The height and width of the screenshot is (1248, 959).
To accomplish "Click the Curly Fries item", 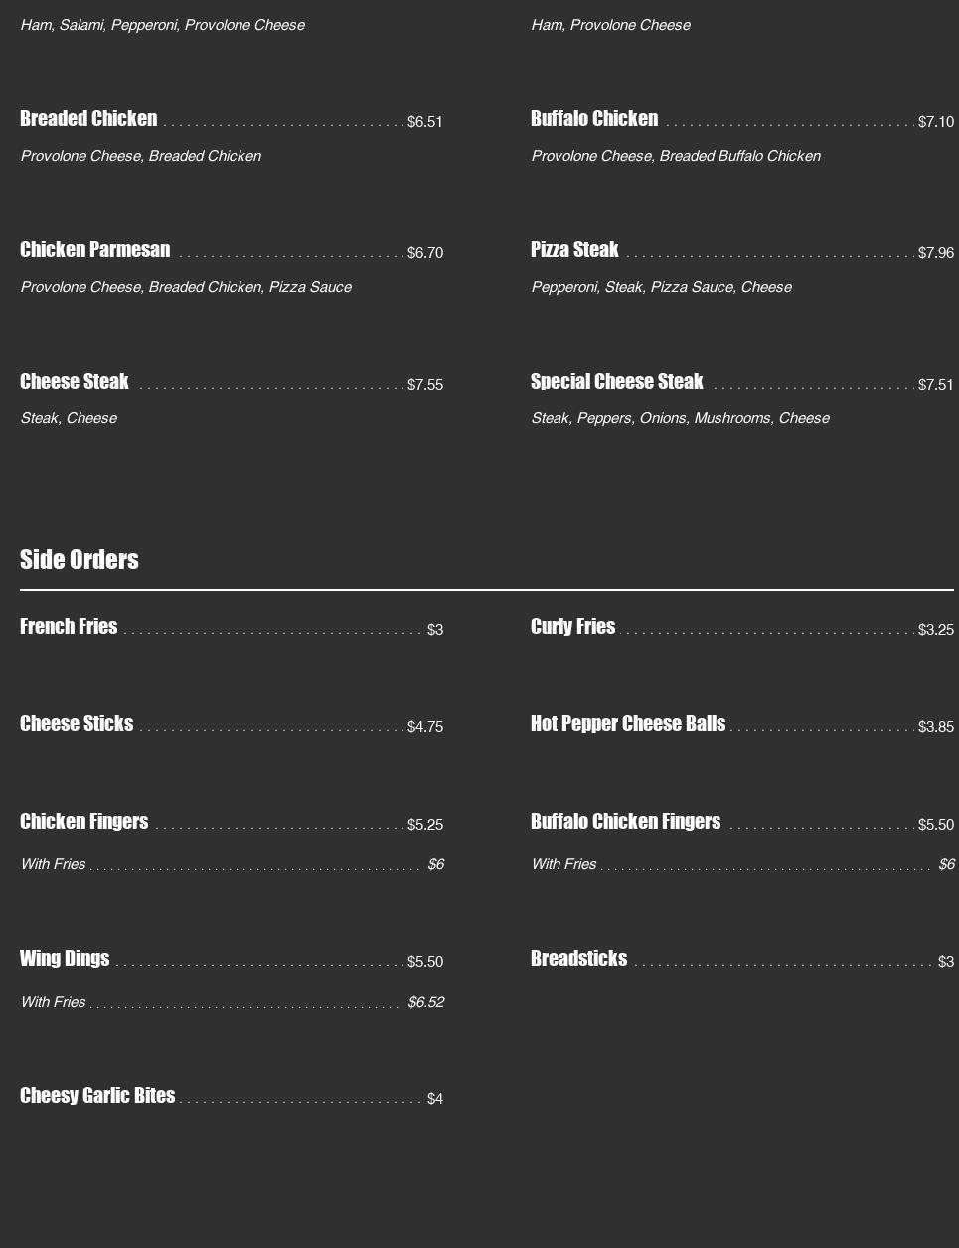I will tap(572, 627).
